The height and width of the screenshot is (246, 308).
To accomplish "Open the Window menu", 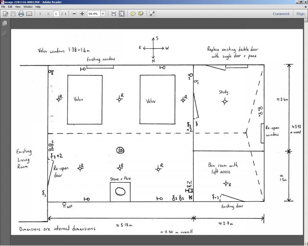I will point(28,7).
